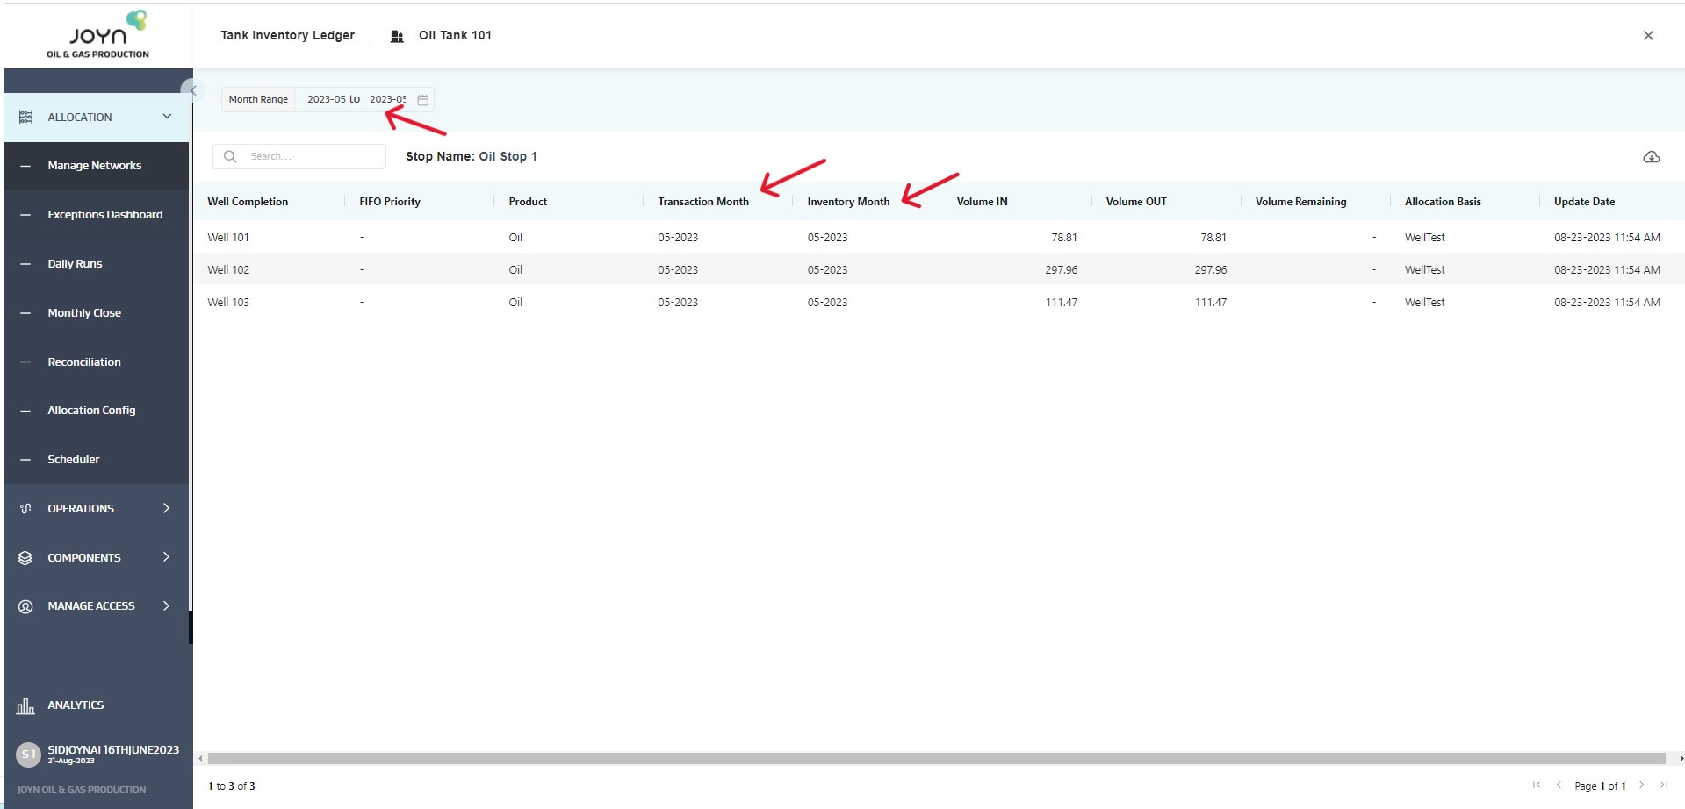
Task: Collapse the ALLOCATION menu section
Action: [167, 117]
